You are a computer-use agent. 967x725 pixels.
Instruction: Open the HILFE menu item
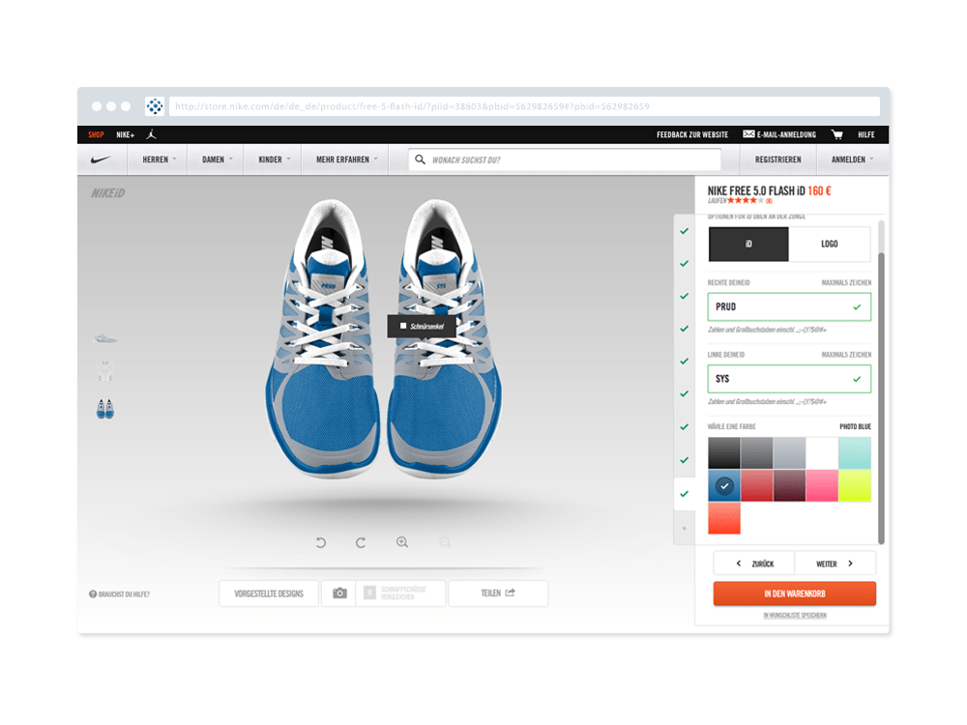tap(865, 134)
